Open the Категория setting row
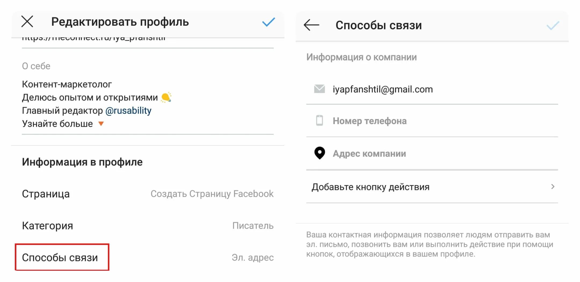The height and width of the screenshot is (282, 580). pos(148,226)
